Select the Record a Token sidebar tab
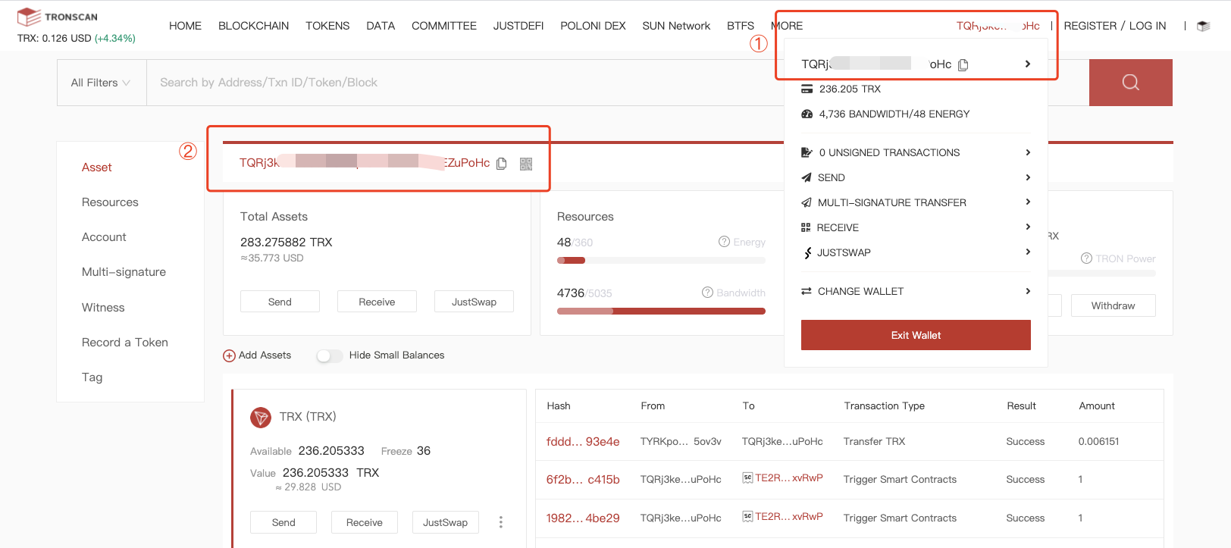This screenshot has width=1231, height=548. [125, 343]
